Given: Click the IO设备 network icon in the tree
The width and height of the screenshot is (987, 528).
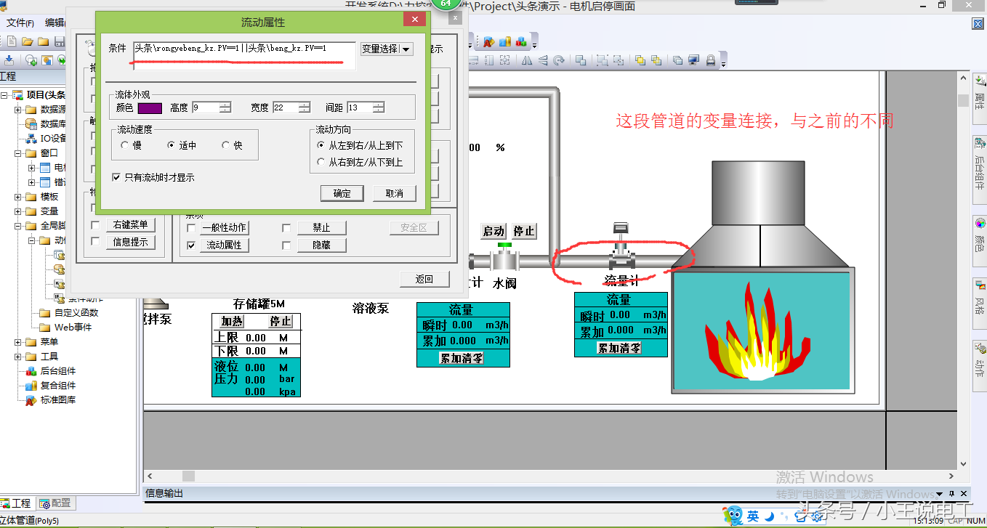Looking at the screenshot, I should tap(31, 139).
